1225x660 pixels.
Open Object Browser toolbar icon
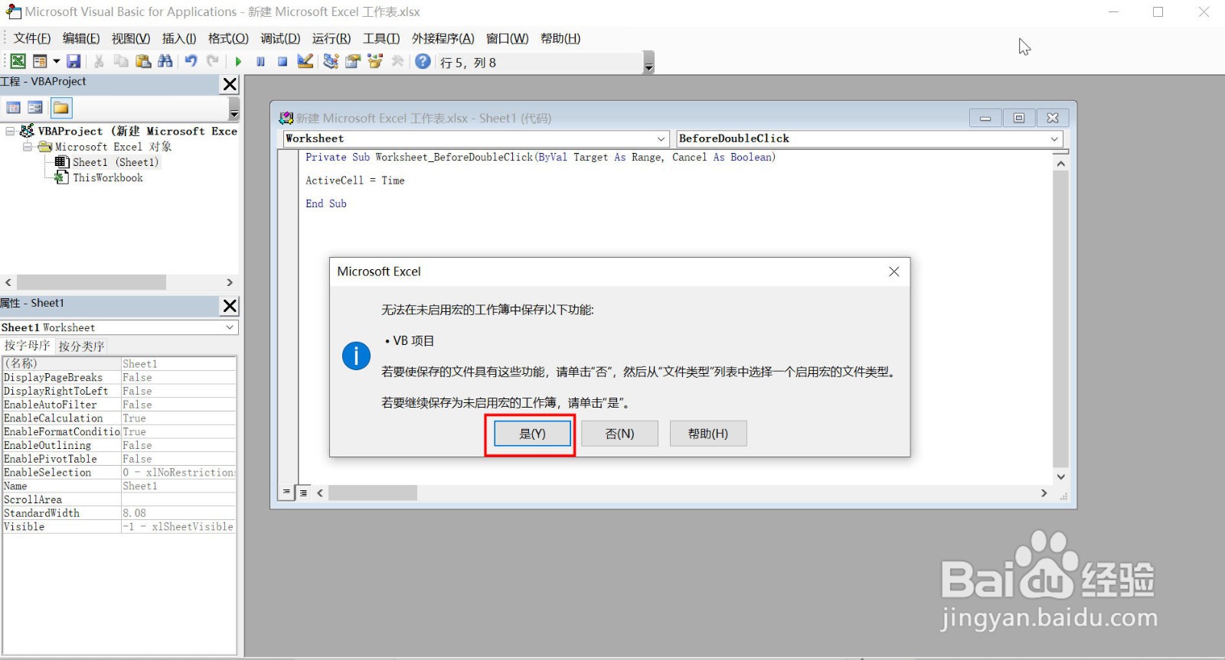click(375, 61)
